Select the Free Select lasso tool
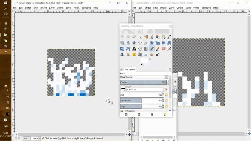The height and width of the screenshot is (141, 251). coord(134,37)
